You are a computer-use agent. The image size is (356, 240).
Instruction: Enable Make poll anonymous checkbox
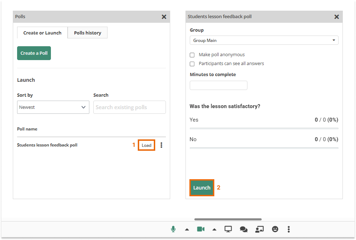click(192, 55)
